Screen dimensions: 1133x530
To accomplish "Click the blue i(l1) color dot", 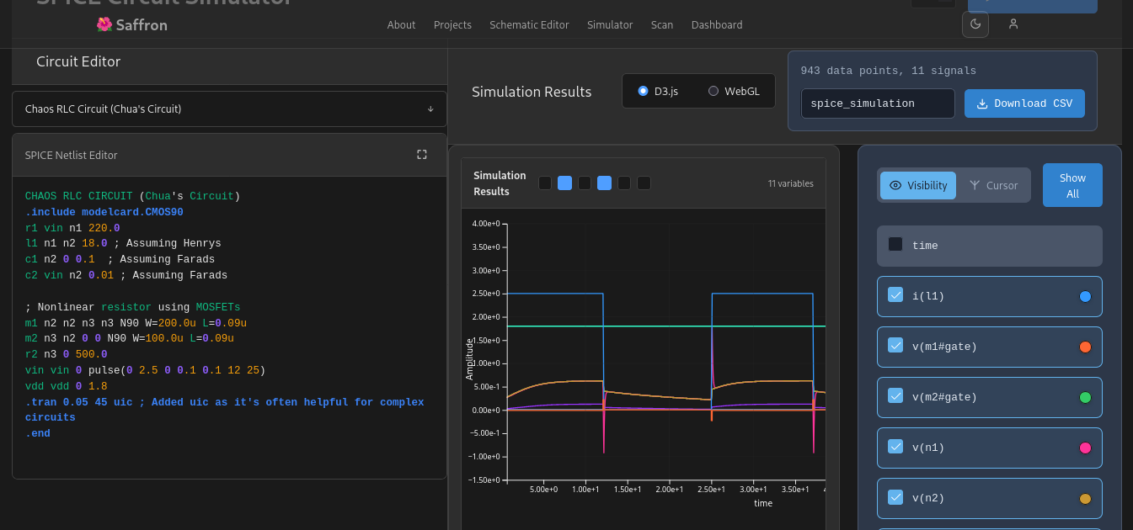I will point(1085,296).
